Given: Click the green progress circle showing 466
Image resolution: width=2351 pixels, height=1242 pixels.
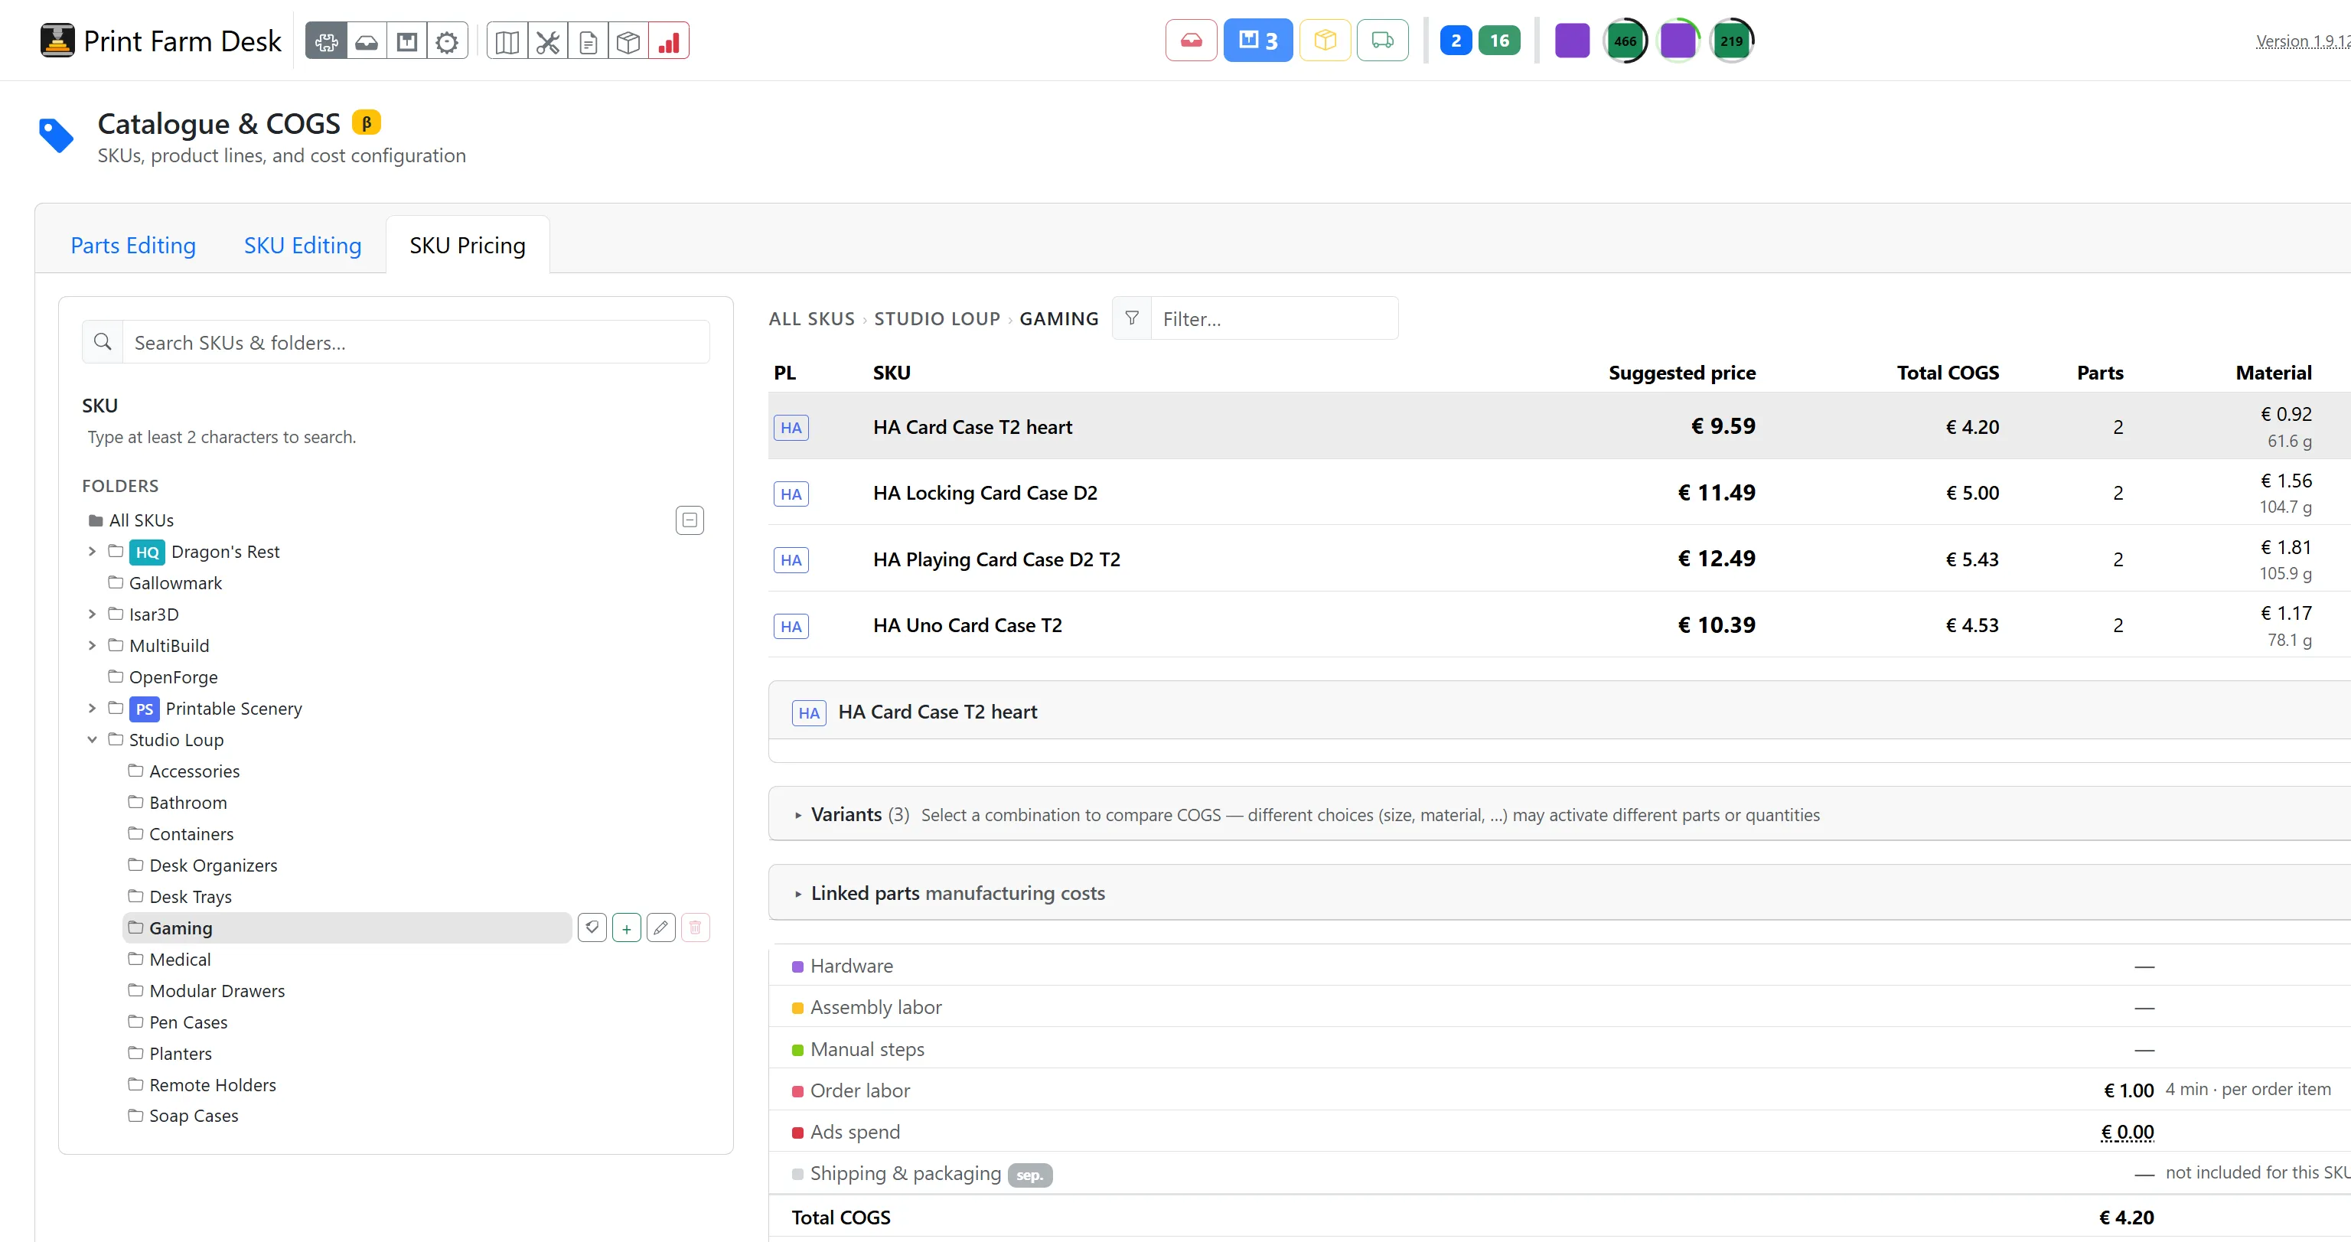Looking at the screenshot, I should 1625,40.
